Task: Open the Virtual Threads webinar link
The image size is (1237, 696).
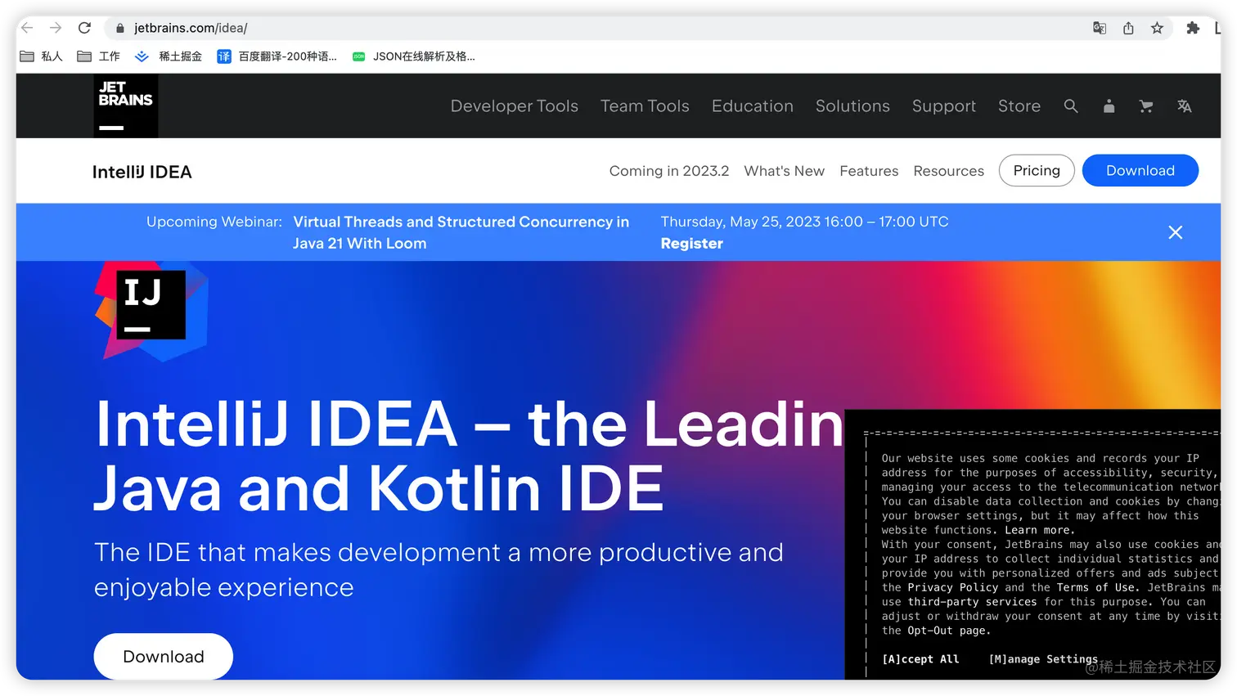Action: tap(461, 232)
